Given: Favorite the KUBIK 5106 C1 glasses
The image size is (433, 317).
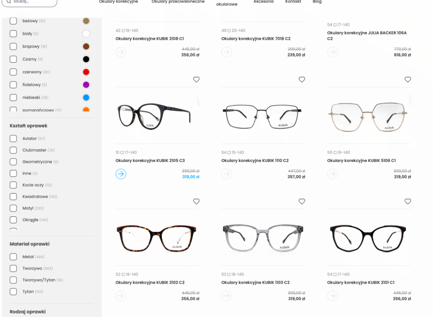Looking at the screenshot, I should click(407, 79).
